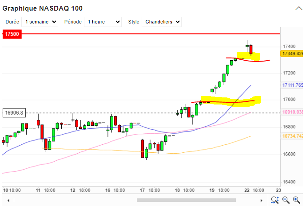This screenshot has height=209, width=306.
Task: Click the 16800 price axis label
Action: pyautogui.click(x=289, y=127)
